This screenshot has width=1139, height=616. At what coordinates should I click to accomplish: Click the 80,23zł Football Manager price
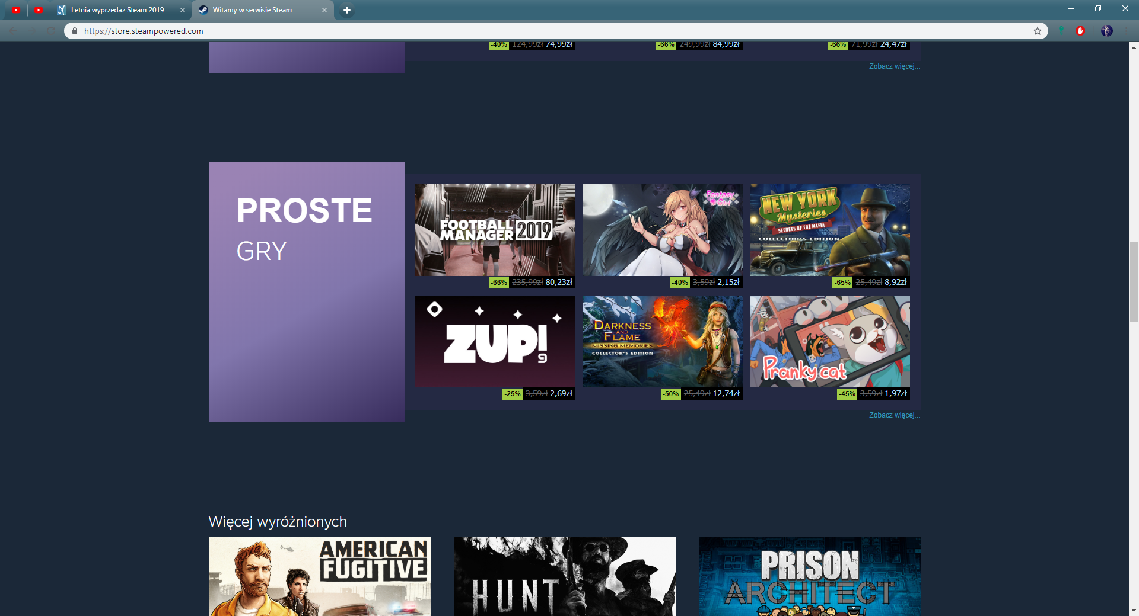559,283
